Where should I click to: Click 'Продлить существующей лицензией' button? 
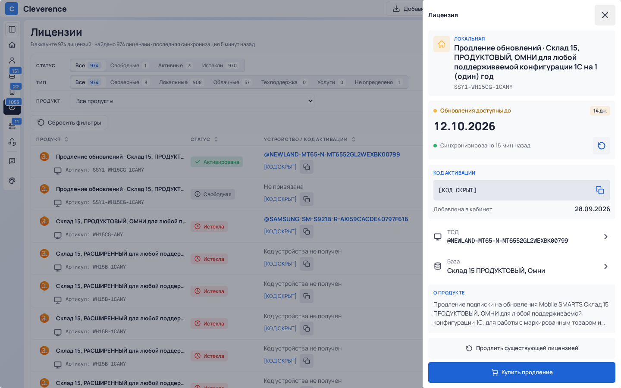coord(522,348)
